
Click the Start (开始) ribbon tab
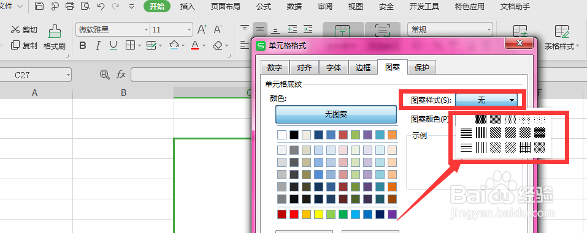[x=157, y=6]
